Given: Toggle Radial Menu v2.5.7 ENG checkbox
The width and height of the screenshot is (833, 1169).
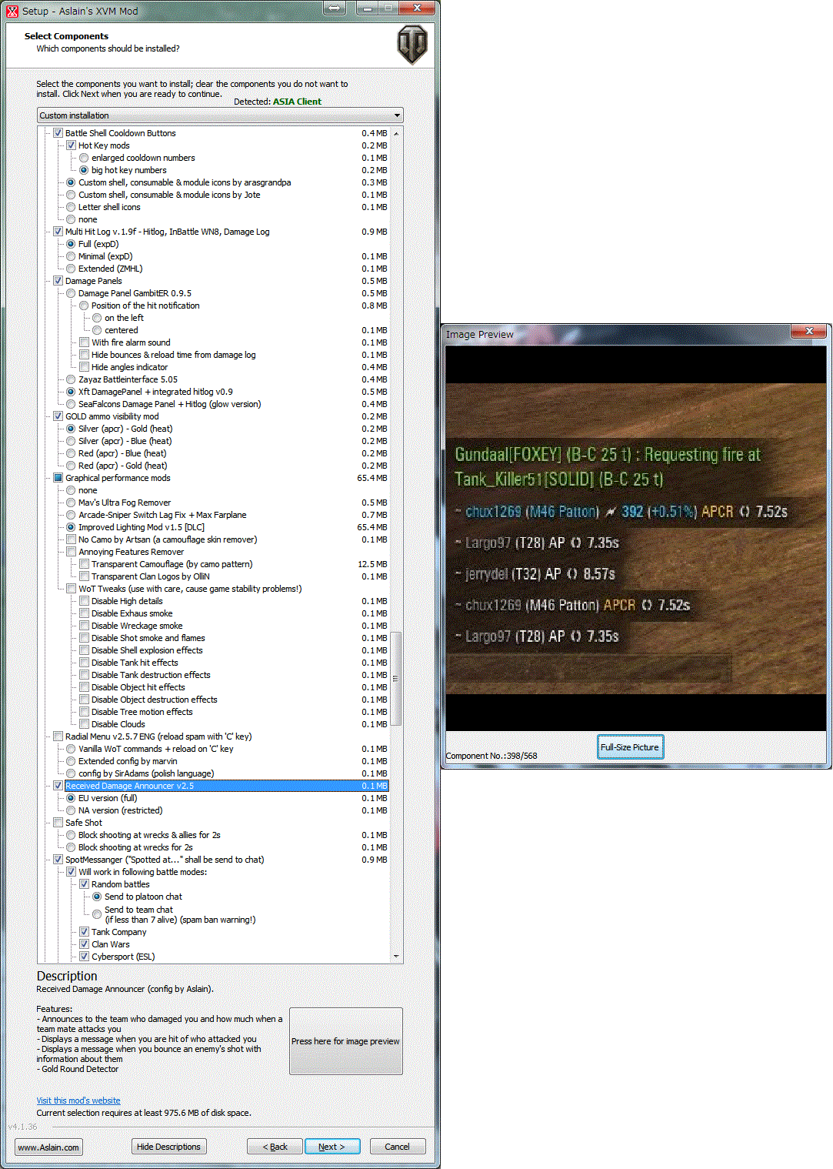Looking at the screenshot, I should (x=58, y=736).
